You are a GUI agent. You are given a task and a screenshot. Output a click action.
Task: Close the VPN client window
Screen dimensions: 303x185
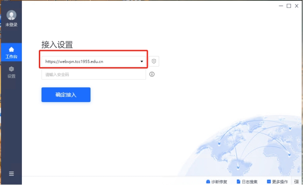pyautogui.click(x=296, y=6)
